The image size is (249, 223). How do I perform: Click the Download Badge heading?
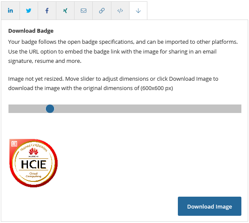[31, 31]
